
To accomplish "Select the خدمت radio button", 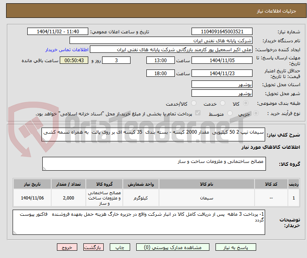I will (x=222, y=103).
